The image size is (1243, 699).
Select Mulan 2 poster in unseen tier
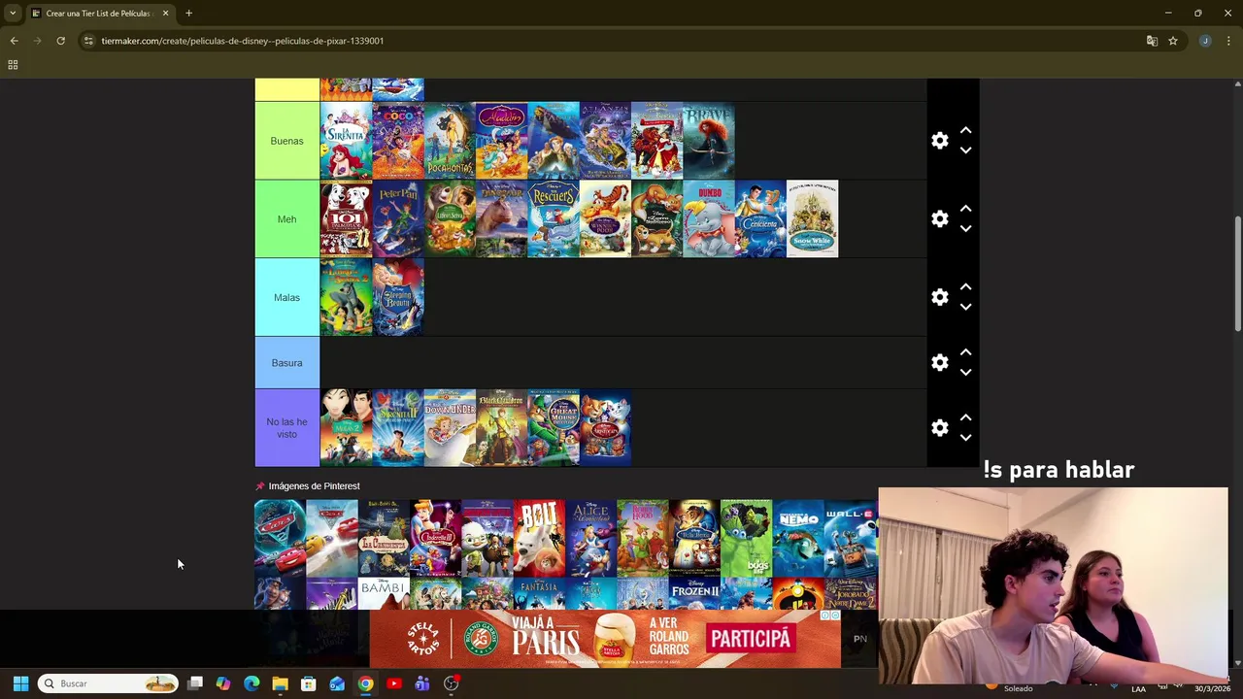[x=346, y=427]
